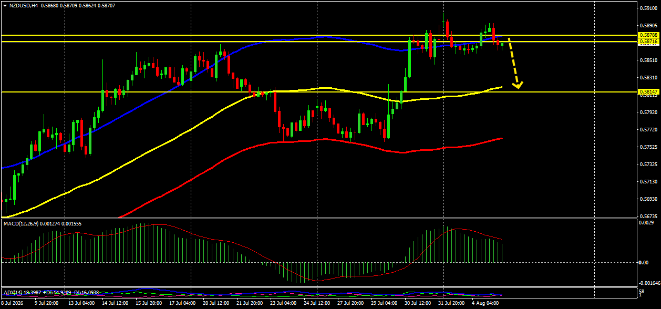Screen dimensions: 661x309
Task: Click the 23 Jul 04:00 time label
Action: point(283,303)
